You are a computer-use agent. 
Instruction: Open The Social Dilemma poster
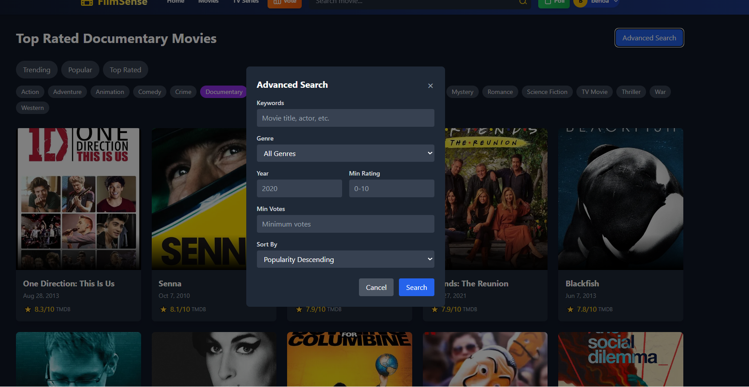621,360
